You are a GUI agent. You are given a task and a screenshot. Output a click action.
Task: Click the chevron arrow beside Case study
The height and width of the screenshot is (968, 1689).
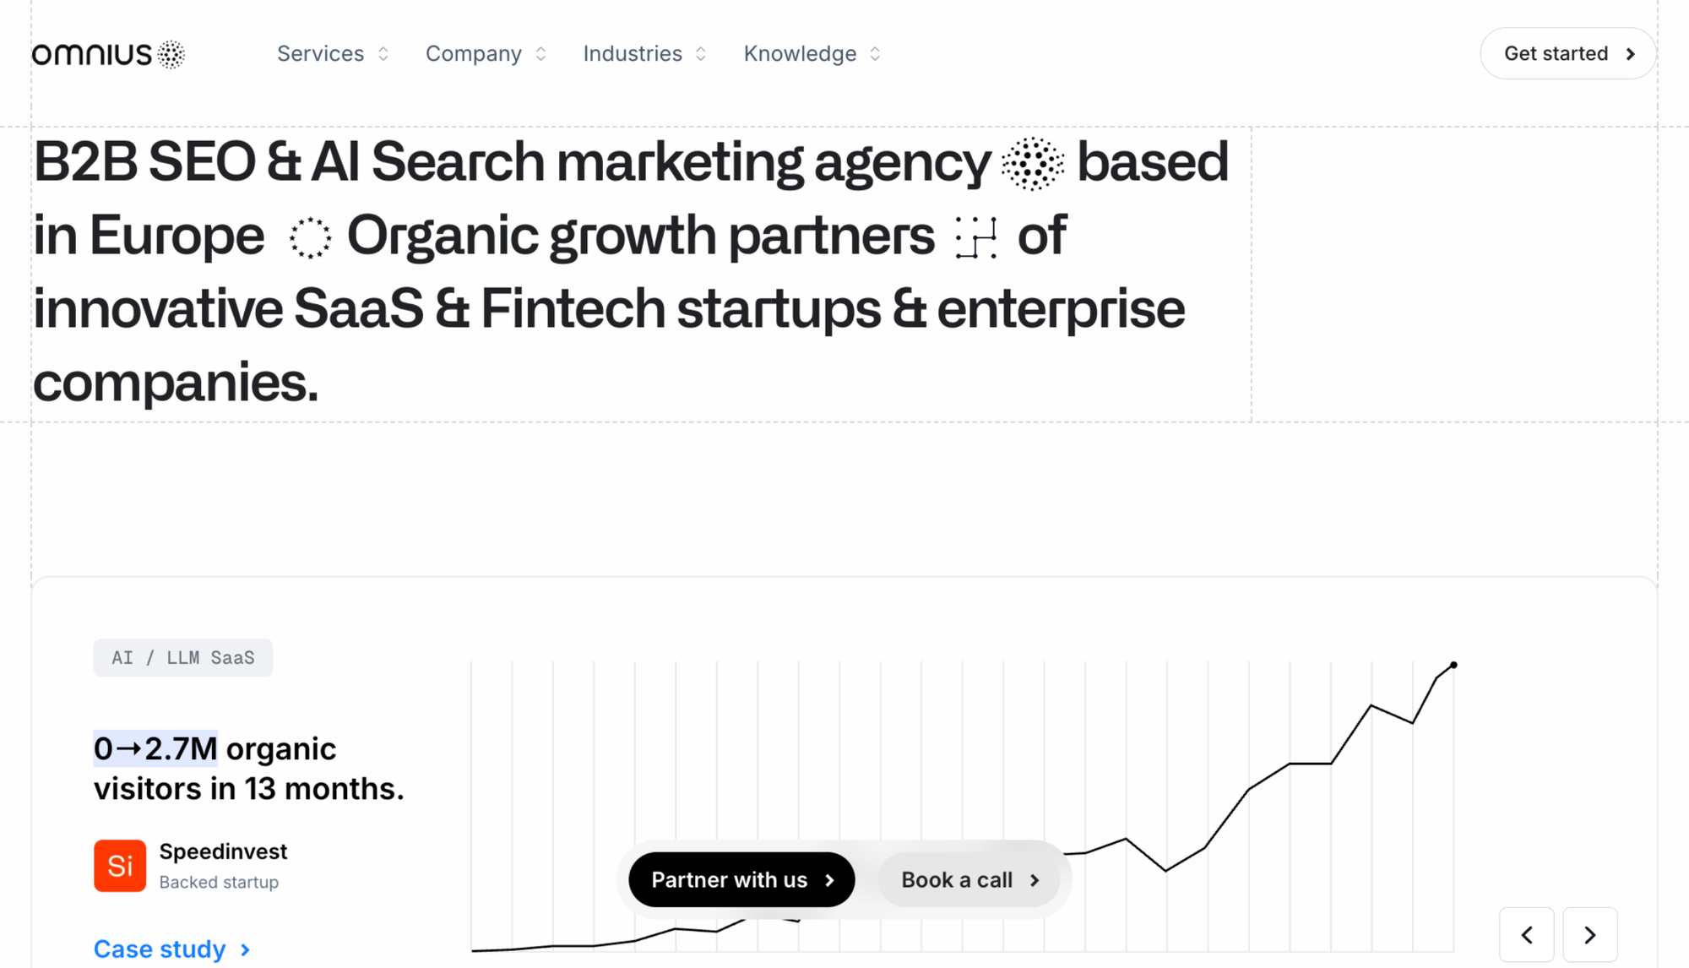tap(246, 950)
